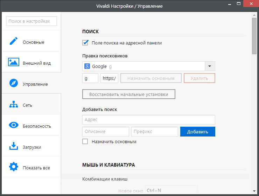Click Восстановить начальные установки button
The height and width of the screenshot is (196, 259).
point(128,94)
